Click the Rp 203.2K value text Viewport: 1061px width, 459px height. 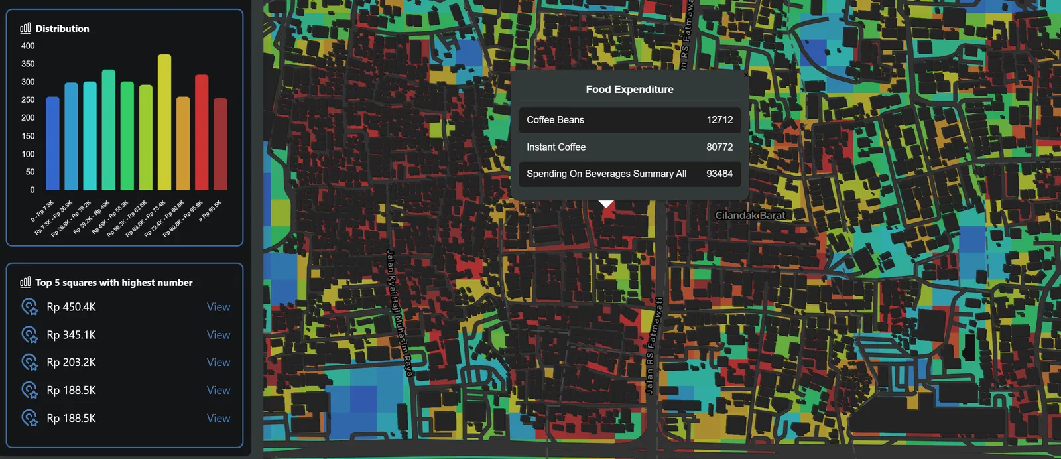[x=71, y=363]
